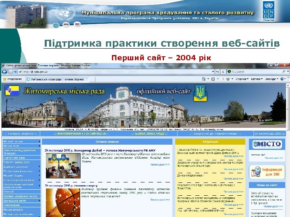Click Читати далі under Новини спорту article
This screenshot has height=217, width=290.
pos(160,199)
